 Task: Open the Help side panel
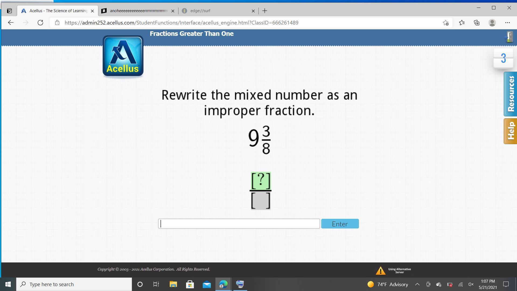point(511,131)
